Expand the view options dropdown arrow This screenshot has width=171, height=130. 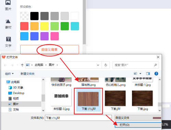[141, 74]
